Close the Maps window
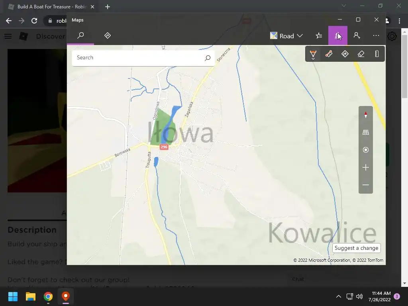The width and height of the screenshot is (408, 306). [x=376, y=20]
